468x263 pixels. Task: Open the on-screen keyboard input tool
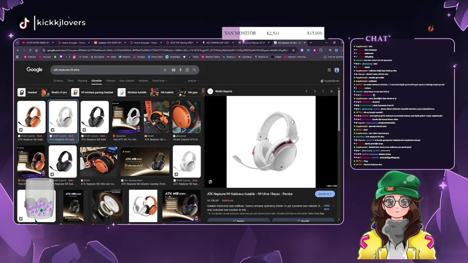174,70
